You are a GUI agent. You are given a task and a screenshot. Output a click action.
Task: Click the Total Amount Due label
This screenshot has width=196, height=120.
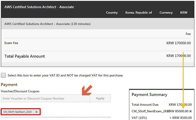145,105
